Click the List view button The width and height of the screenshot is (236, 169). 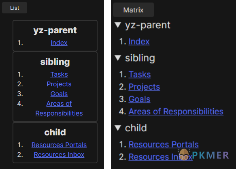(x=15, y=8)
